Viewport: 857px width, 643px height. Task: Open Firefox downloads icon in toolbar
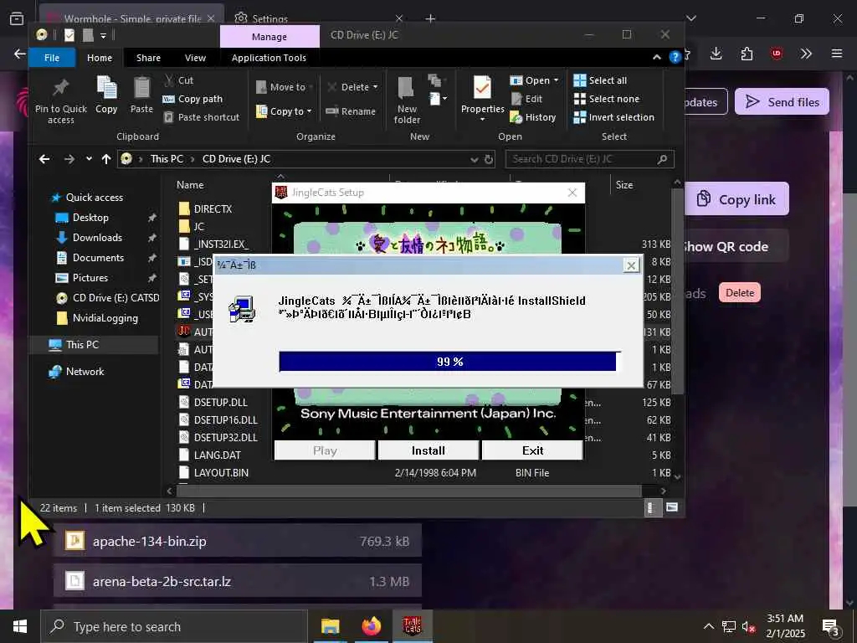(x=716, y=54)
